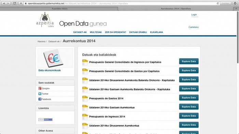Click the page vertical scrollbar thumb

point(238,37)
